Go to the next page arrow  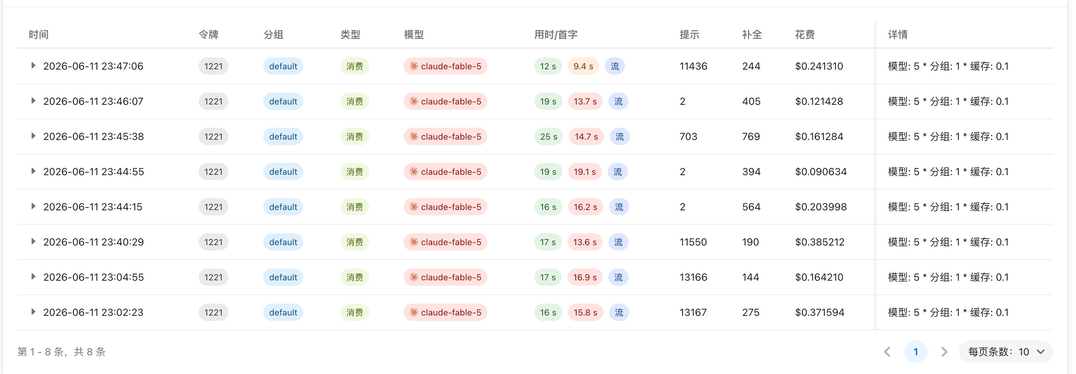tap(944, 352)
